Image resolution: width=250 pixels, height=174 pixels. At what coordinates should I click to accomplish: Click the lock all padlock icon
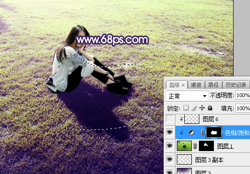click(210, 108)
